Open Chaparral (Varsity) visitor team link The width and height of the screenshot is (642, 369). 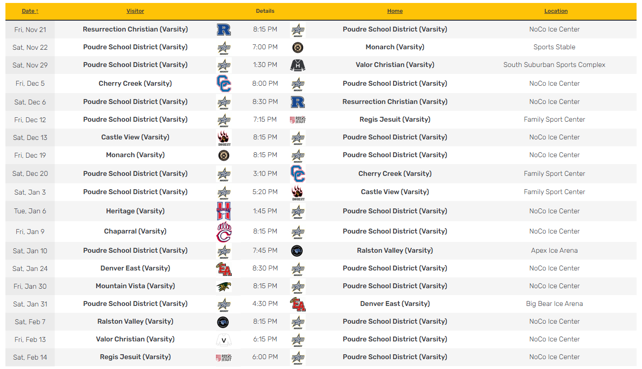pyautogui.click(x=135, y=232)
